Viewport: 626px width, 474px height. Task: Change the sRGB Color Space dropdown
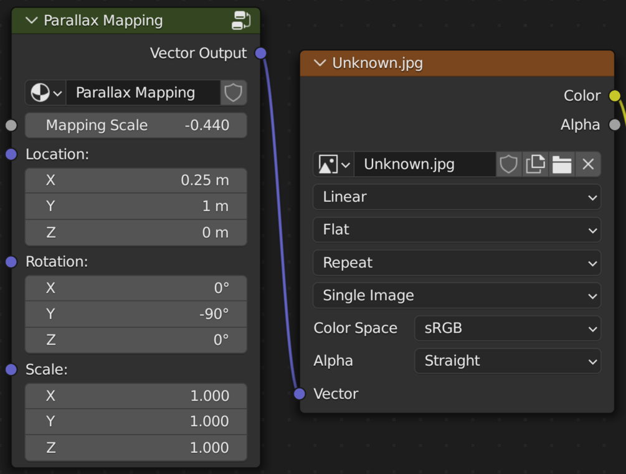click(507, 328)
